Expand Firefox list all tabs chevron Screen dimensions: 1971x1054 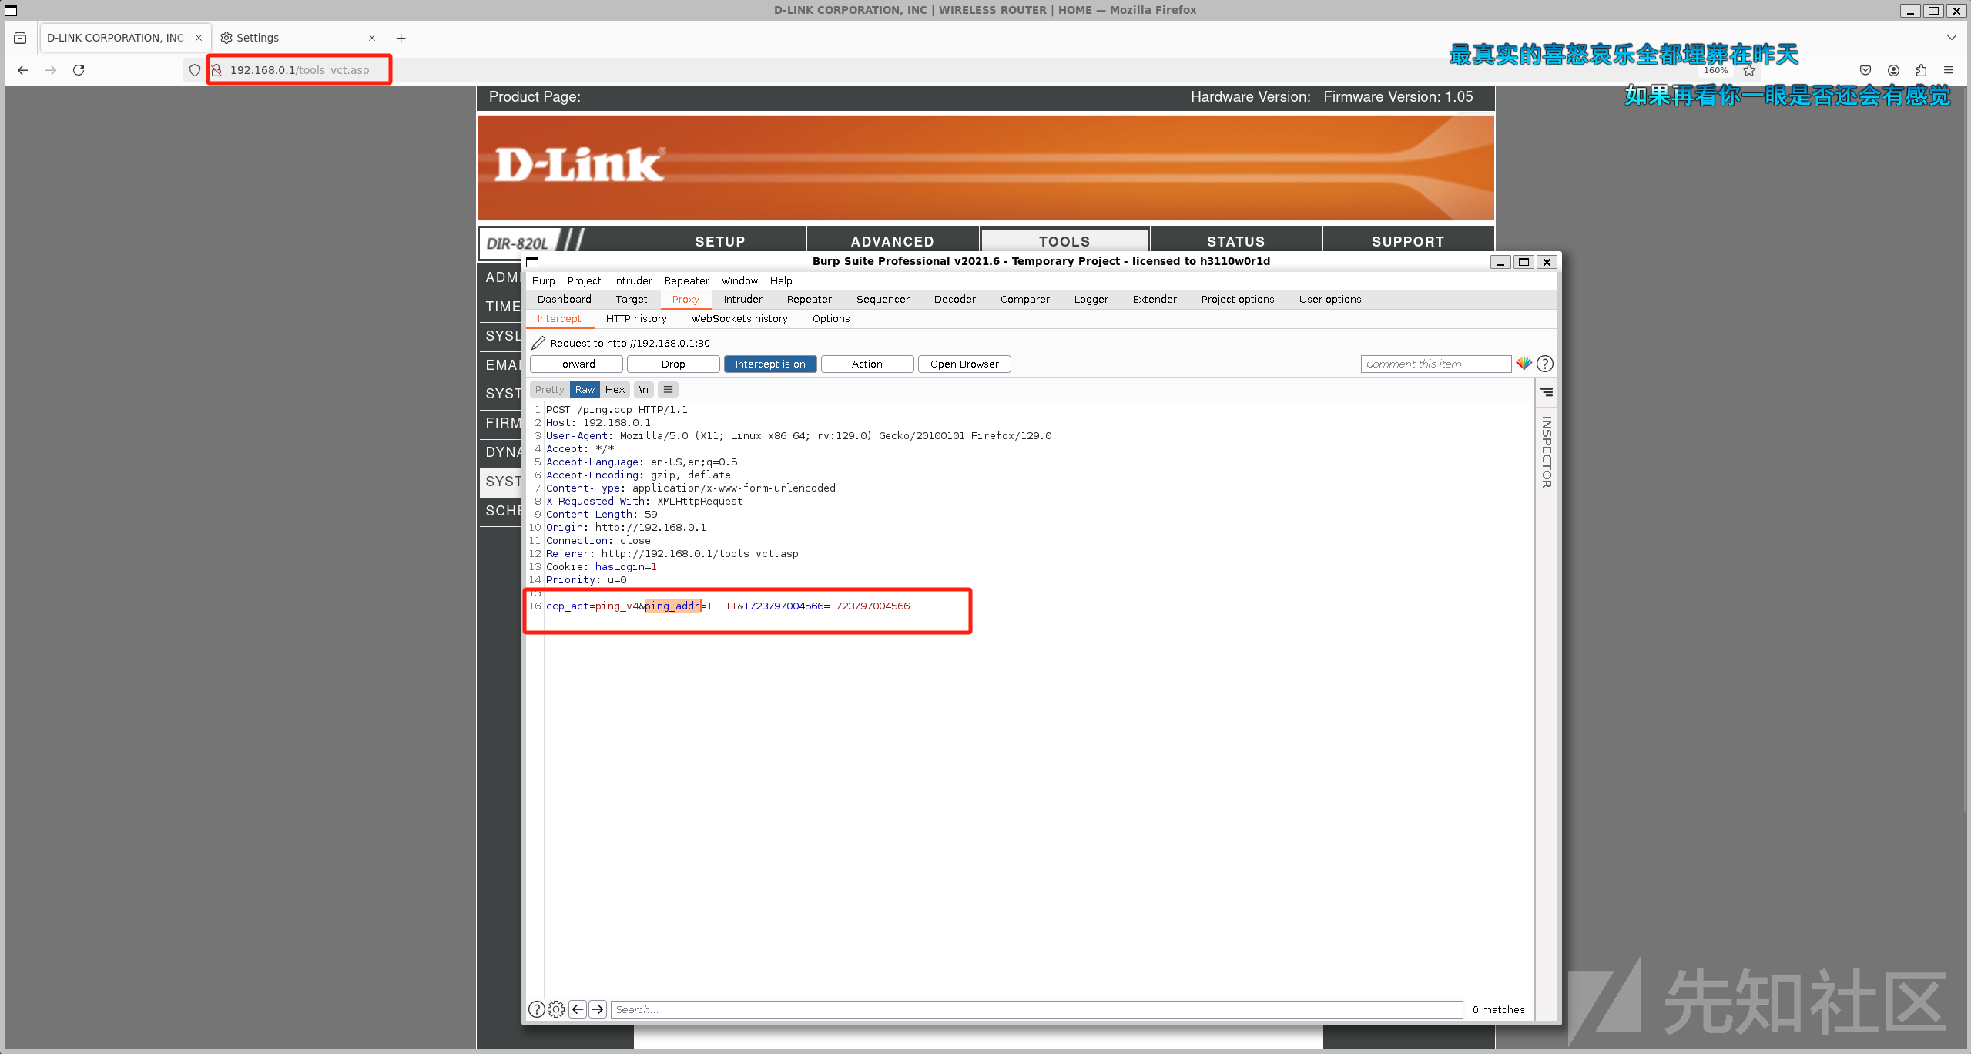[x=1951, y=38]
